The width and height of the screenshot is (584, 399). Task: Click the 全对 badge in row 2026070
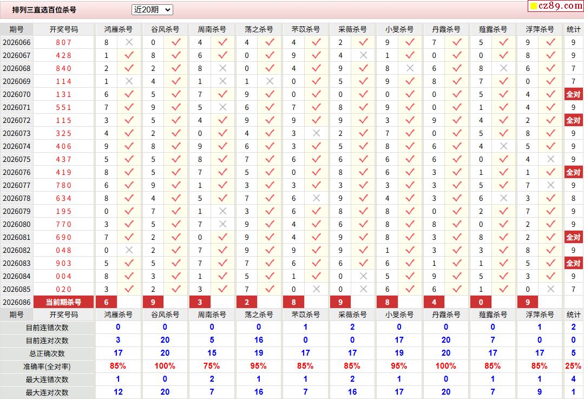click(573, 94)
